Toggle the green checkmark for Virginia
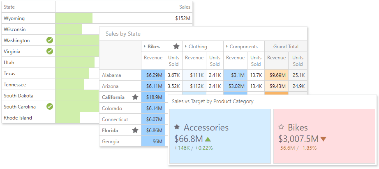 (x=50, y=52)
